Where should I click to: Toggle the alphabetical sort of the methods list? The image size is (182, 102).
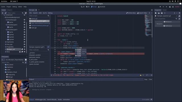48,47
